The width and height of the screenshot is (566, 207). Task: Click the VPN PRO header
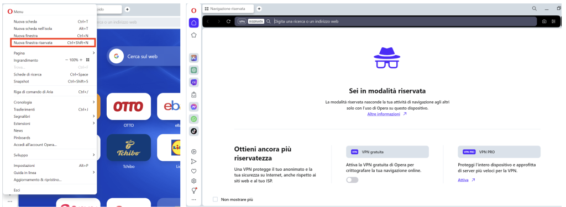(x=499, y=151)
